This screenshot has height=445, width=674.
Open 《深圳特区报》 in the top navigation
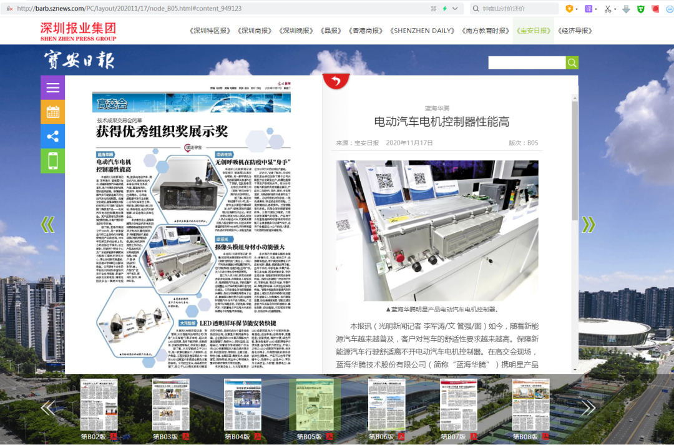point(210,31)
